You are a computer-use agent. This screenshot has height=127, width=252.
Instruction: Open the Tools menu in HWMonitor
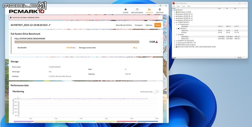coord(184,6)
